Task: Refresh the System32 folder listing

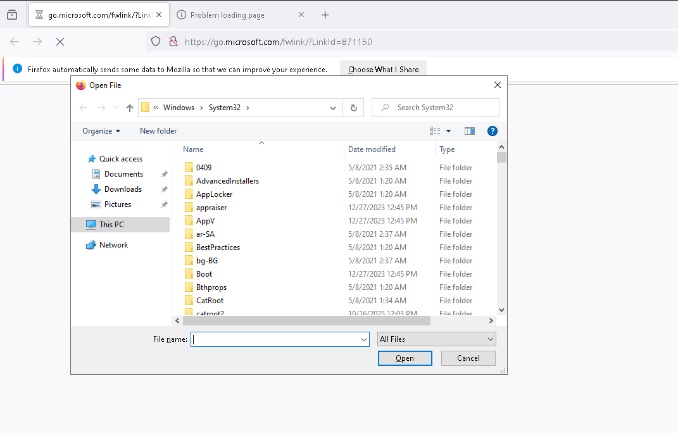Action: (x=354, y=108)
